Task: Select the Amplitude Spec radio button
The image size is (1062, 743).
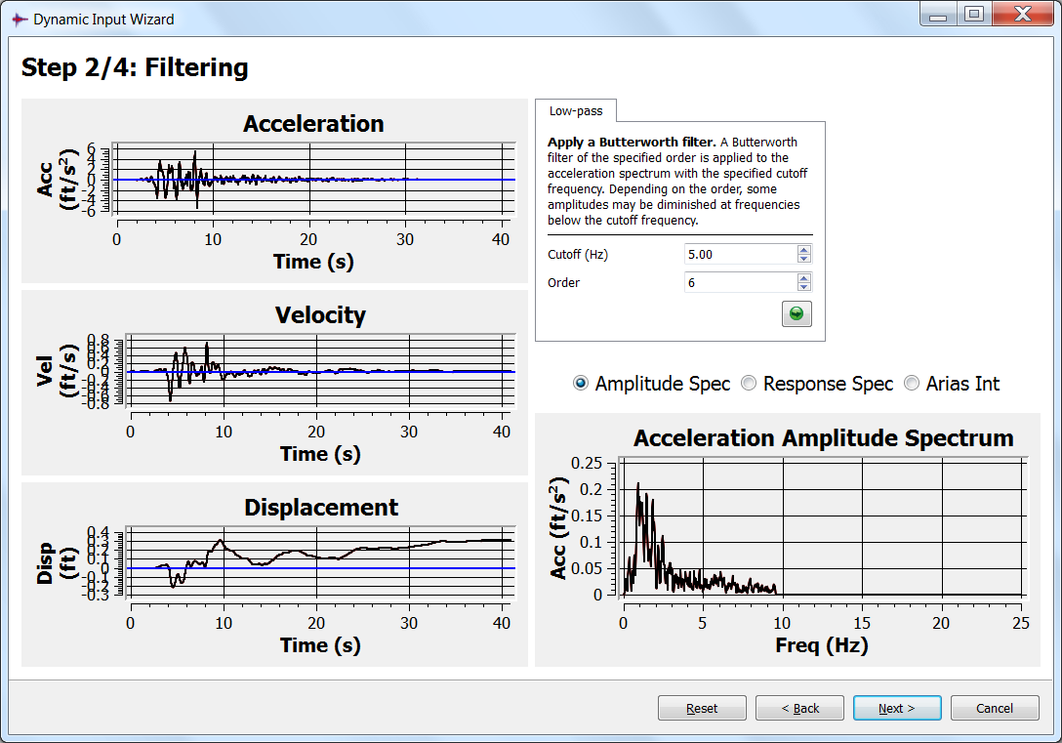Action: [581, 384]
